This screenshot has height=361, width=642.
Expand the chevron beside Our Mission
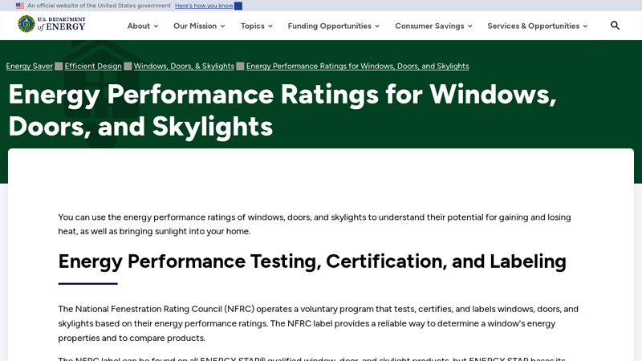point(223,26)
